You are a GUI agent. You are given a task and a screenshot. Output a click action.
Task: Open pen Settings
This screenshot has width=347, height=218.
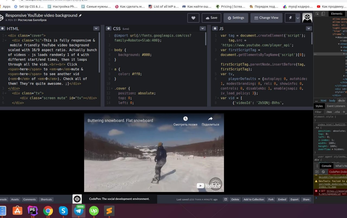click(x=236, y=18)
